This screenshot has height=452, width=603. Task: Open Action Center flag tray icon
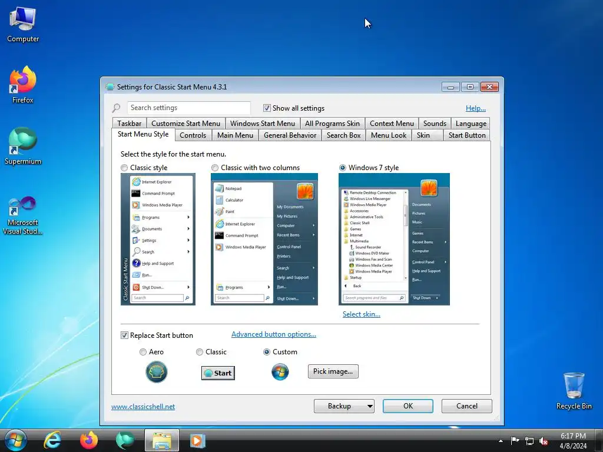[515, 441]
